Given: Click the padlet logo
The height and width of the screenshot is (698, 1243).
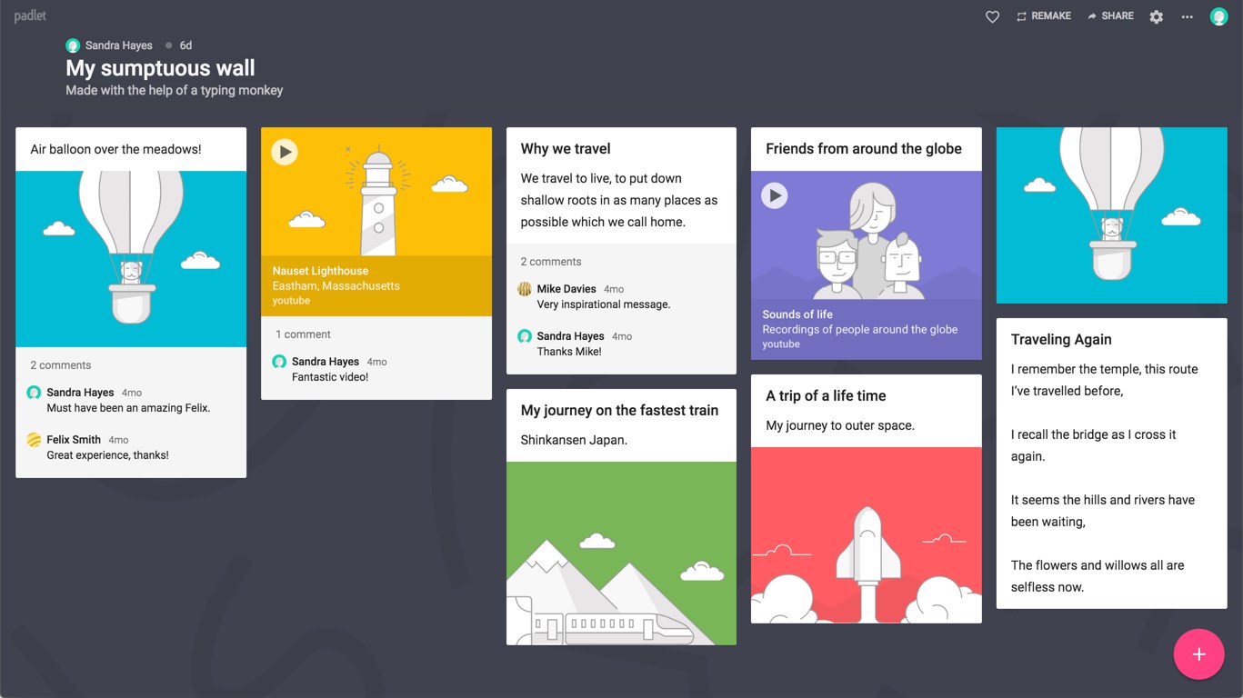Looking at the screenshot, I should tap(30, 16).
